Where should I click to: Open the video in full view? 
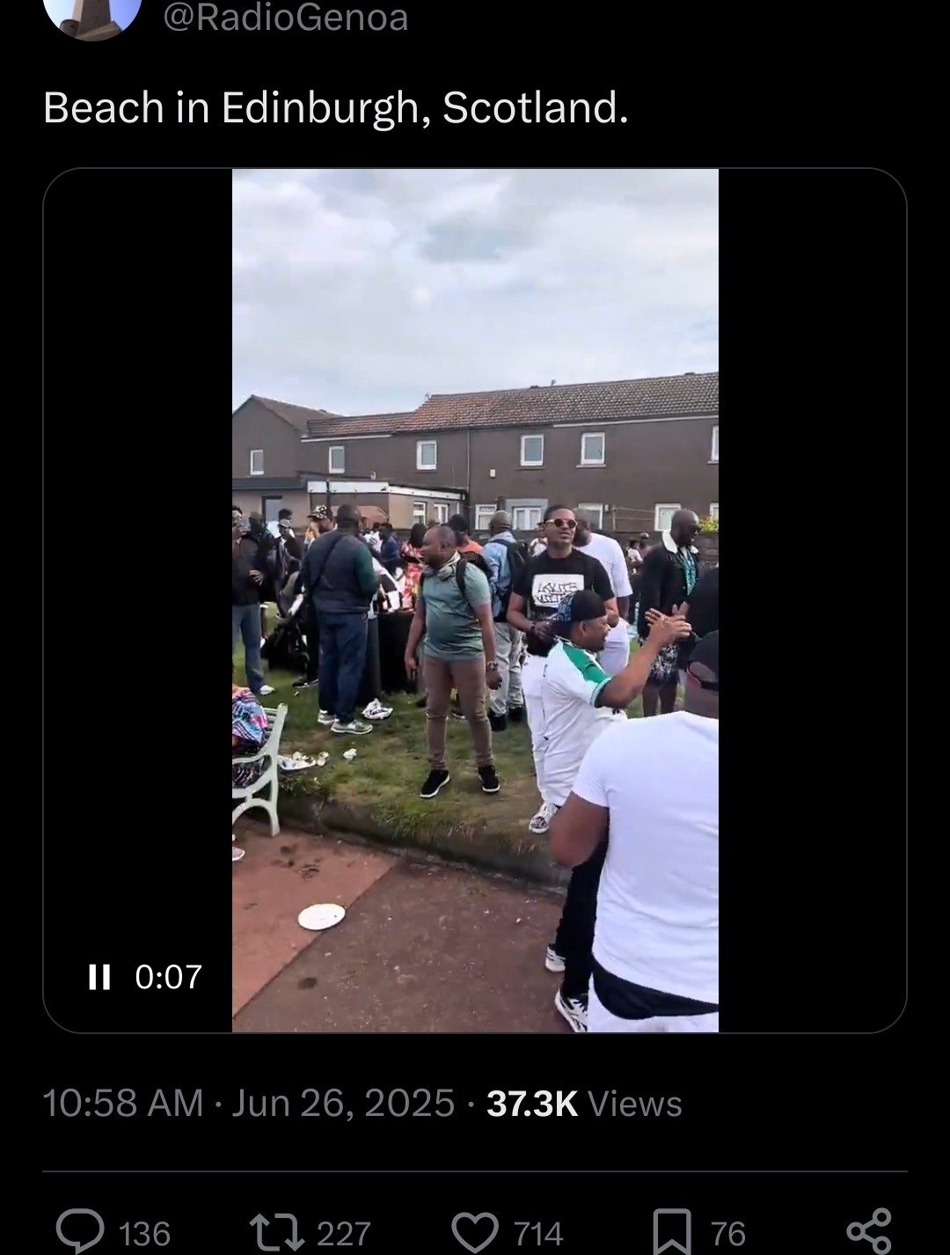click(475, 600)
